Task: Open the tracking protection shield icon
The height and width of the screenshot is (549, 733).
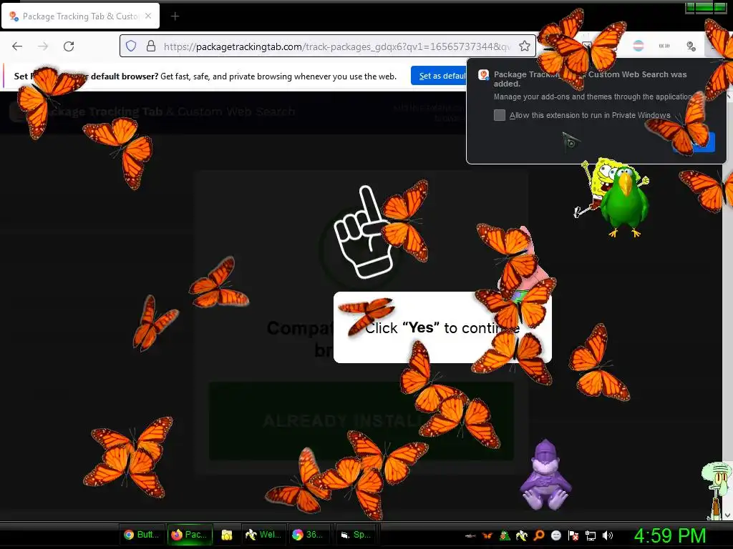Action: click(x=131, y=46)
